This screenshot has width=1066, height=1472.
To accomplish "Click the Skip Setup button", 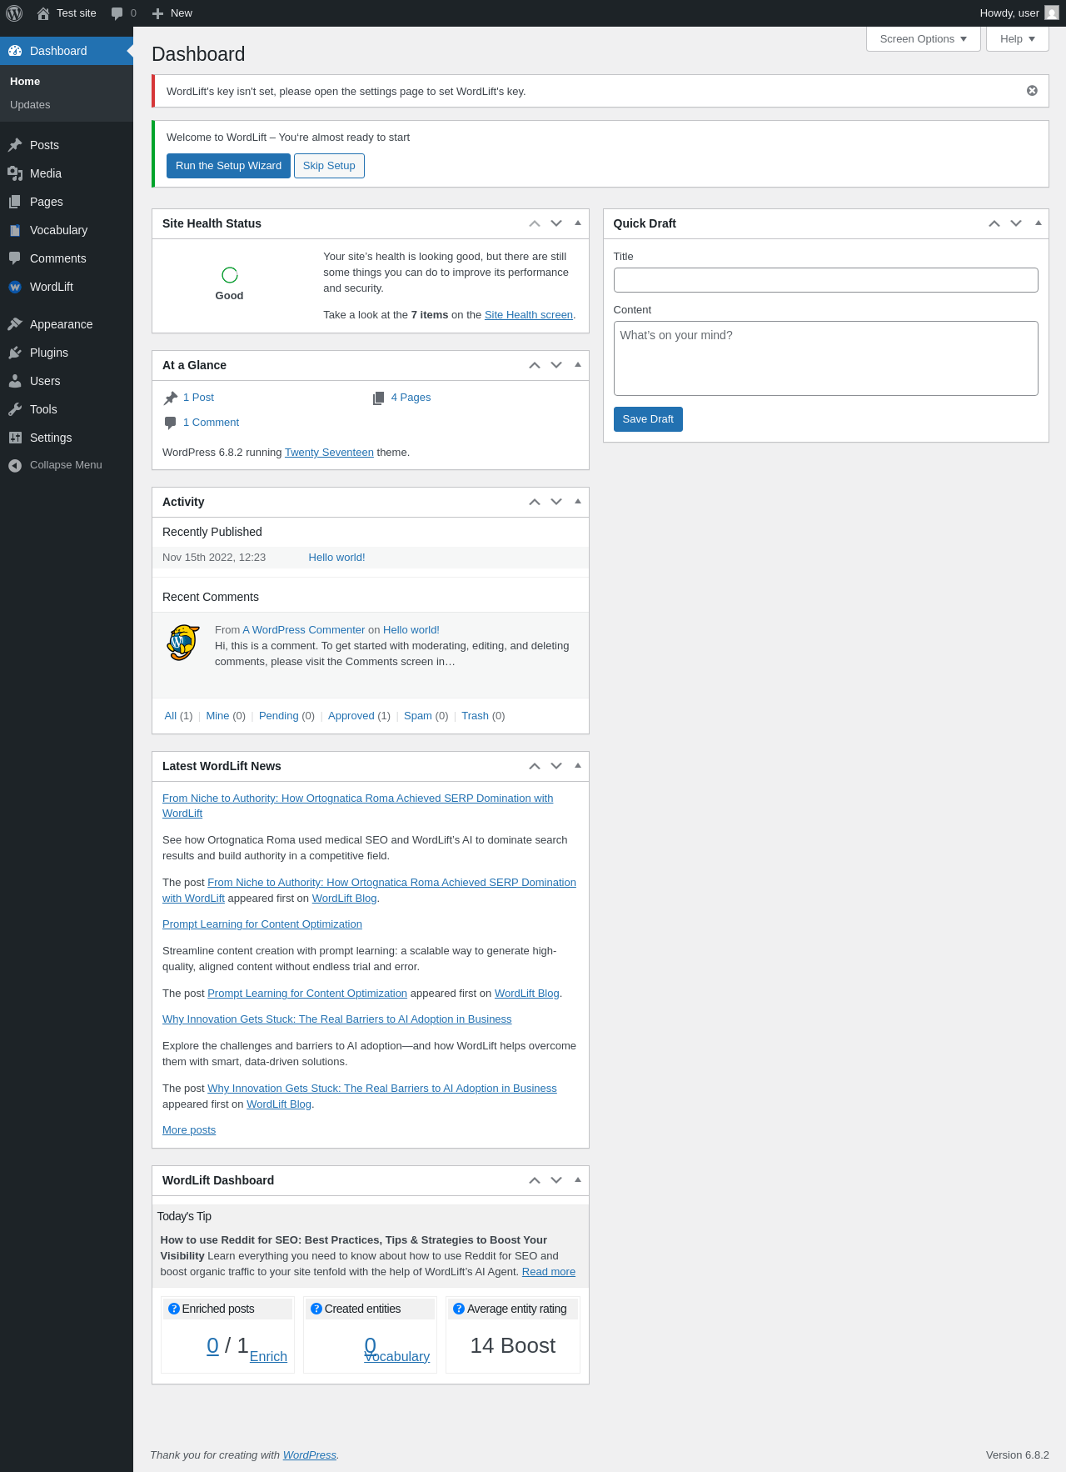I will click(329, 166).
